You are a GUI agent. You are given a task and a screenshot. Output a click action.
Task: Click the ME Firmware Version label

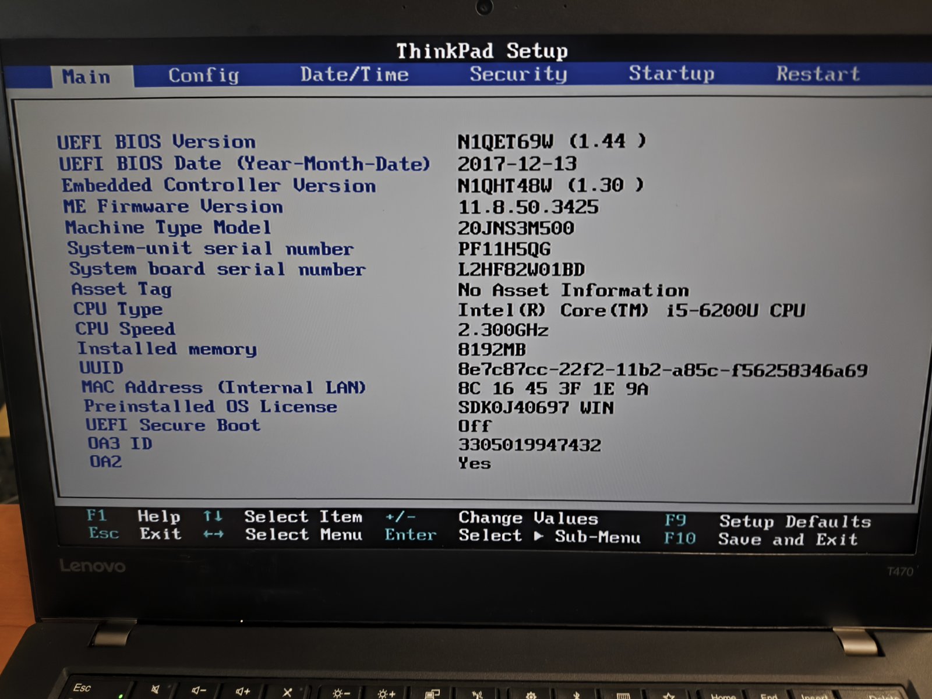tap(174, 206)
